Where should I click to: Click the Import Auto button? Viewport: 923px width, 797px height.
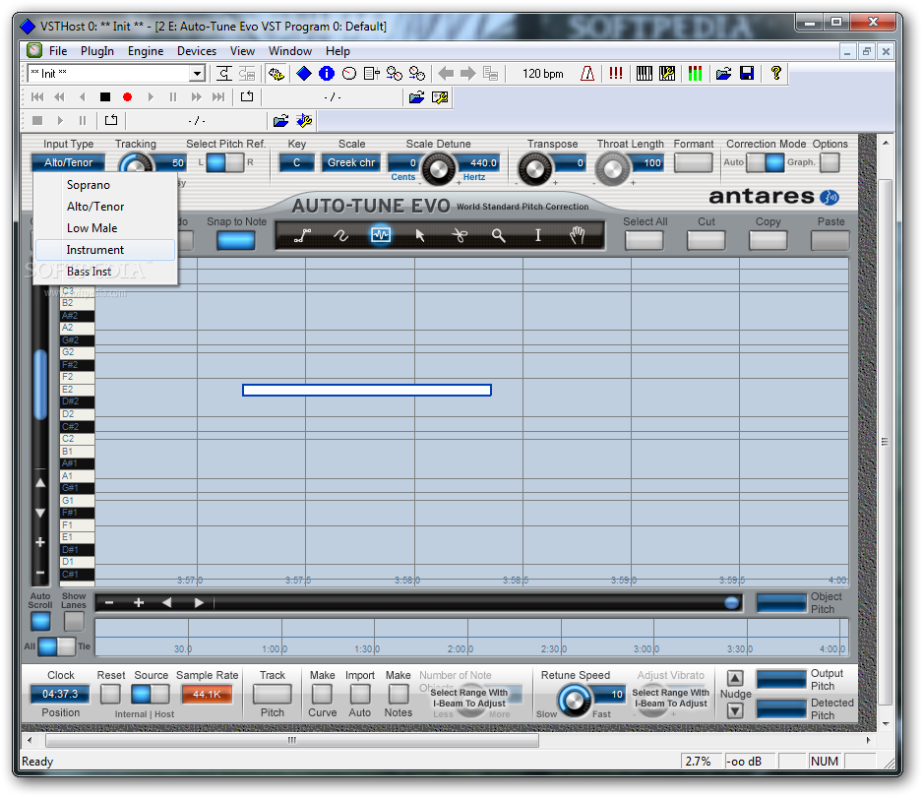pyautogui.click(x=360, y=695)
